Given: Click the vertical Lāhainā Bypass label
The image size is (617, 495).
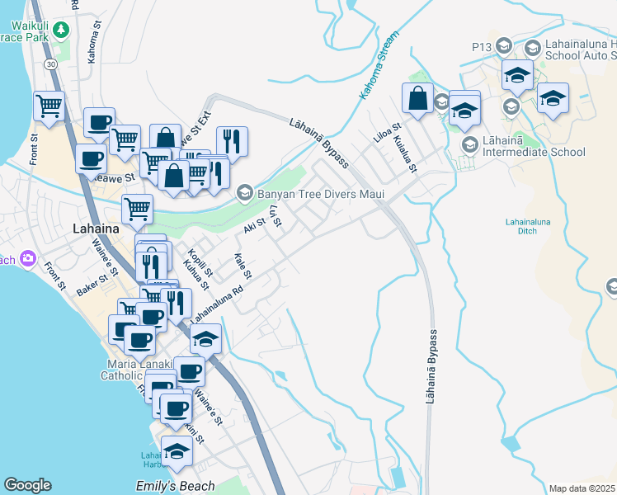Looking at the screenshot, I should tap(431, 367).
